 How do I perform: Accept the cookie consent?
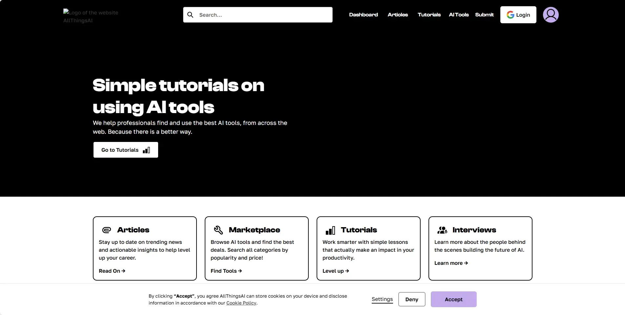click(x=453, y=299)
